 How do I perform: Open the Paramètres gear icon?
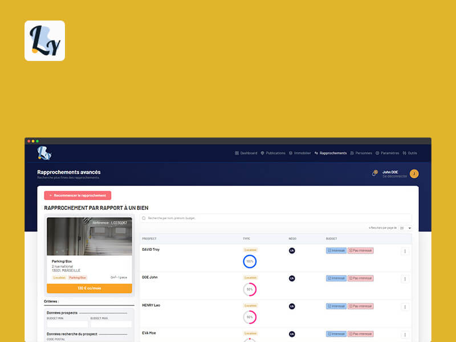377,153
